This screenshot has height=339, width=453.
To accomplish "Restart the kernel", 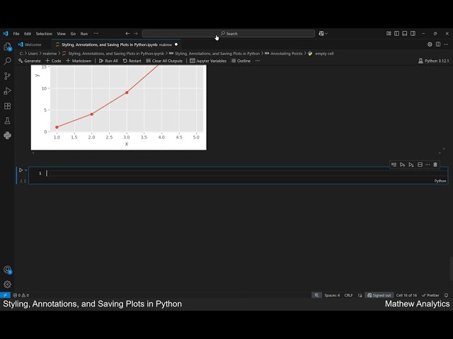I will point(132,61).
